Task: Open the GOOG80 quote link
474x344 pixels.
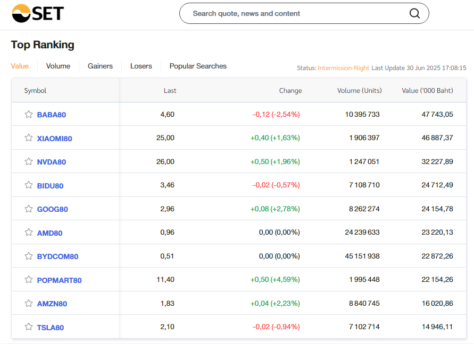Action: coord(52,209)
